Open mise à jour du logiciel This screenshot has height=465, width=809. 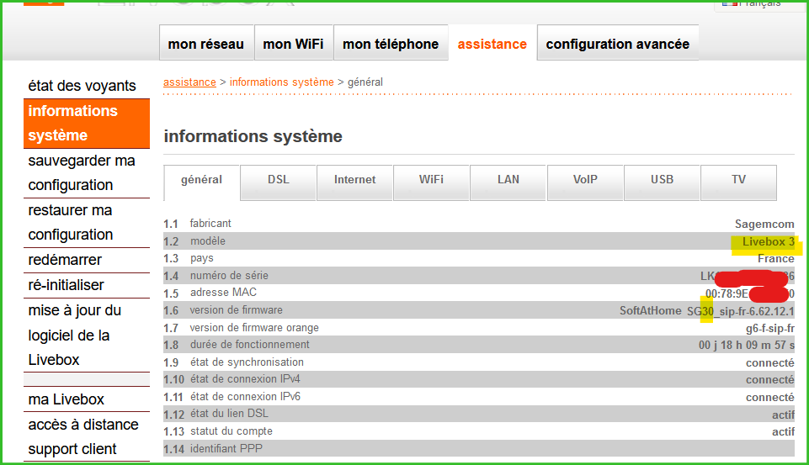(x=87, y=335)
